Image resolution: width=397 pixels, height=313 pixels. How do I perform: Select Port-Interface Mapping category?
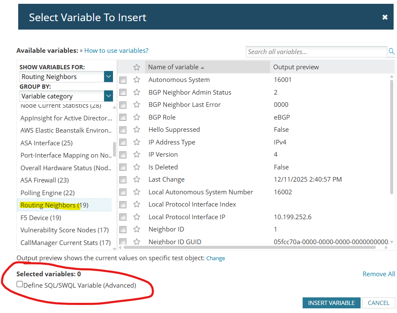tap(66, 155)
